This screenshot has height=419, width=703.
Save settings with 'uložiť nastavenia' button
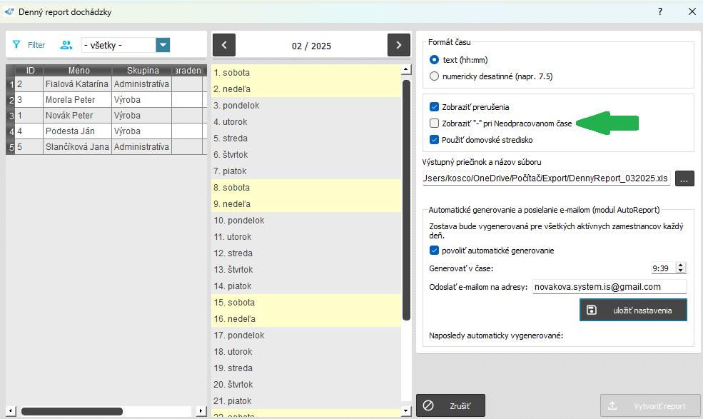633,310
